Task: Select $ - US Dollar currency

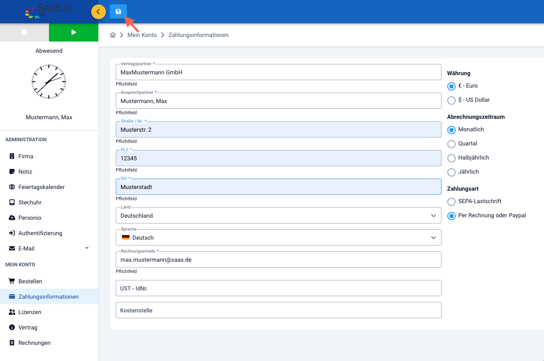Action: click(451, 100)
